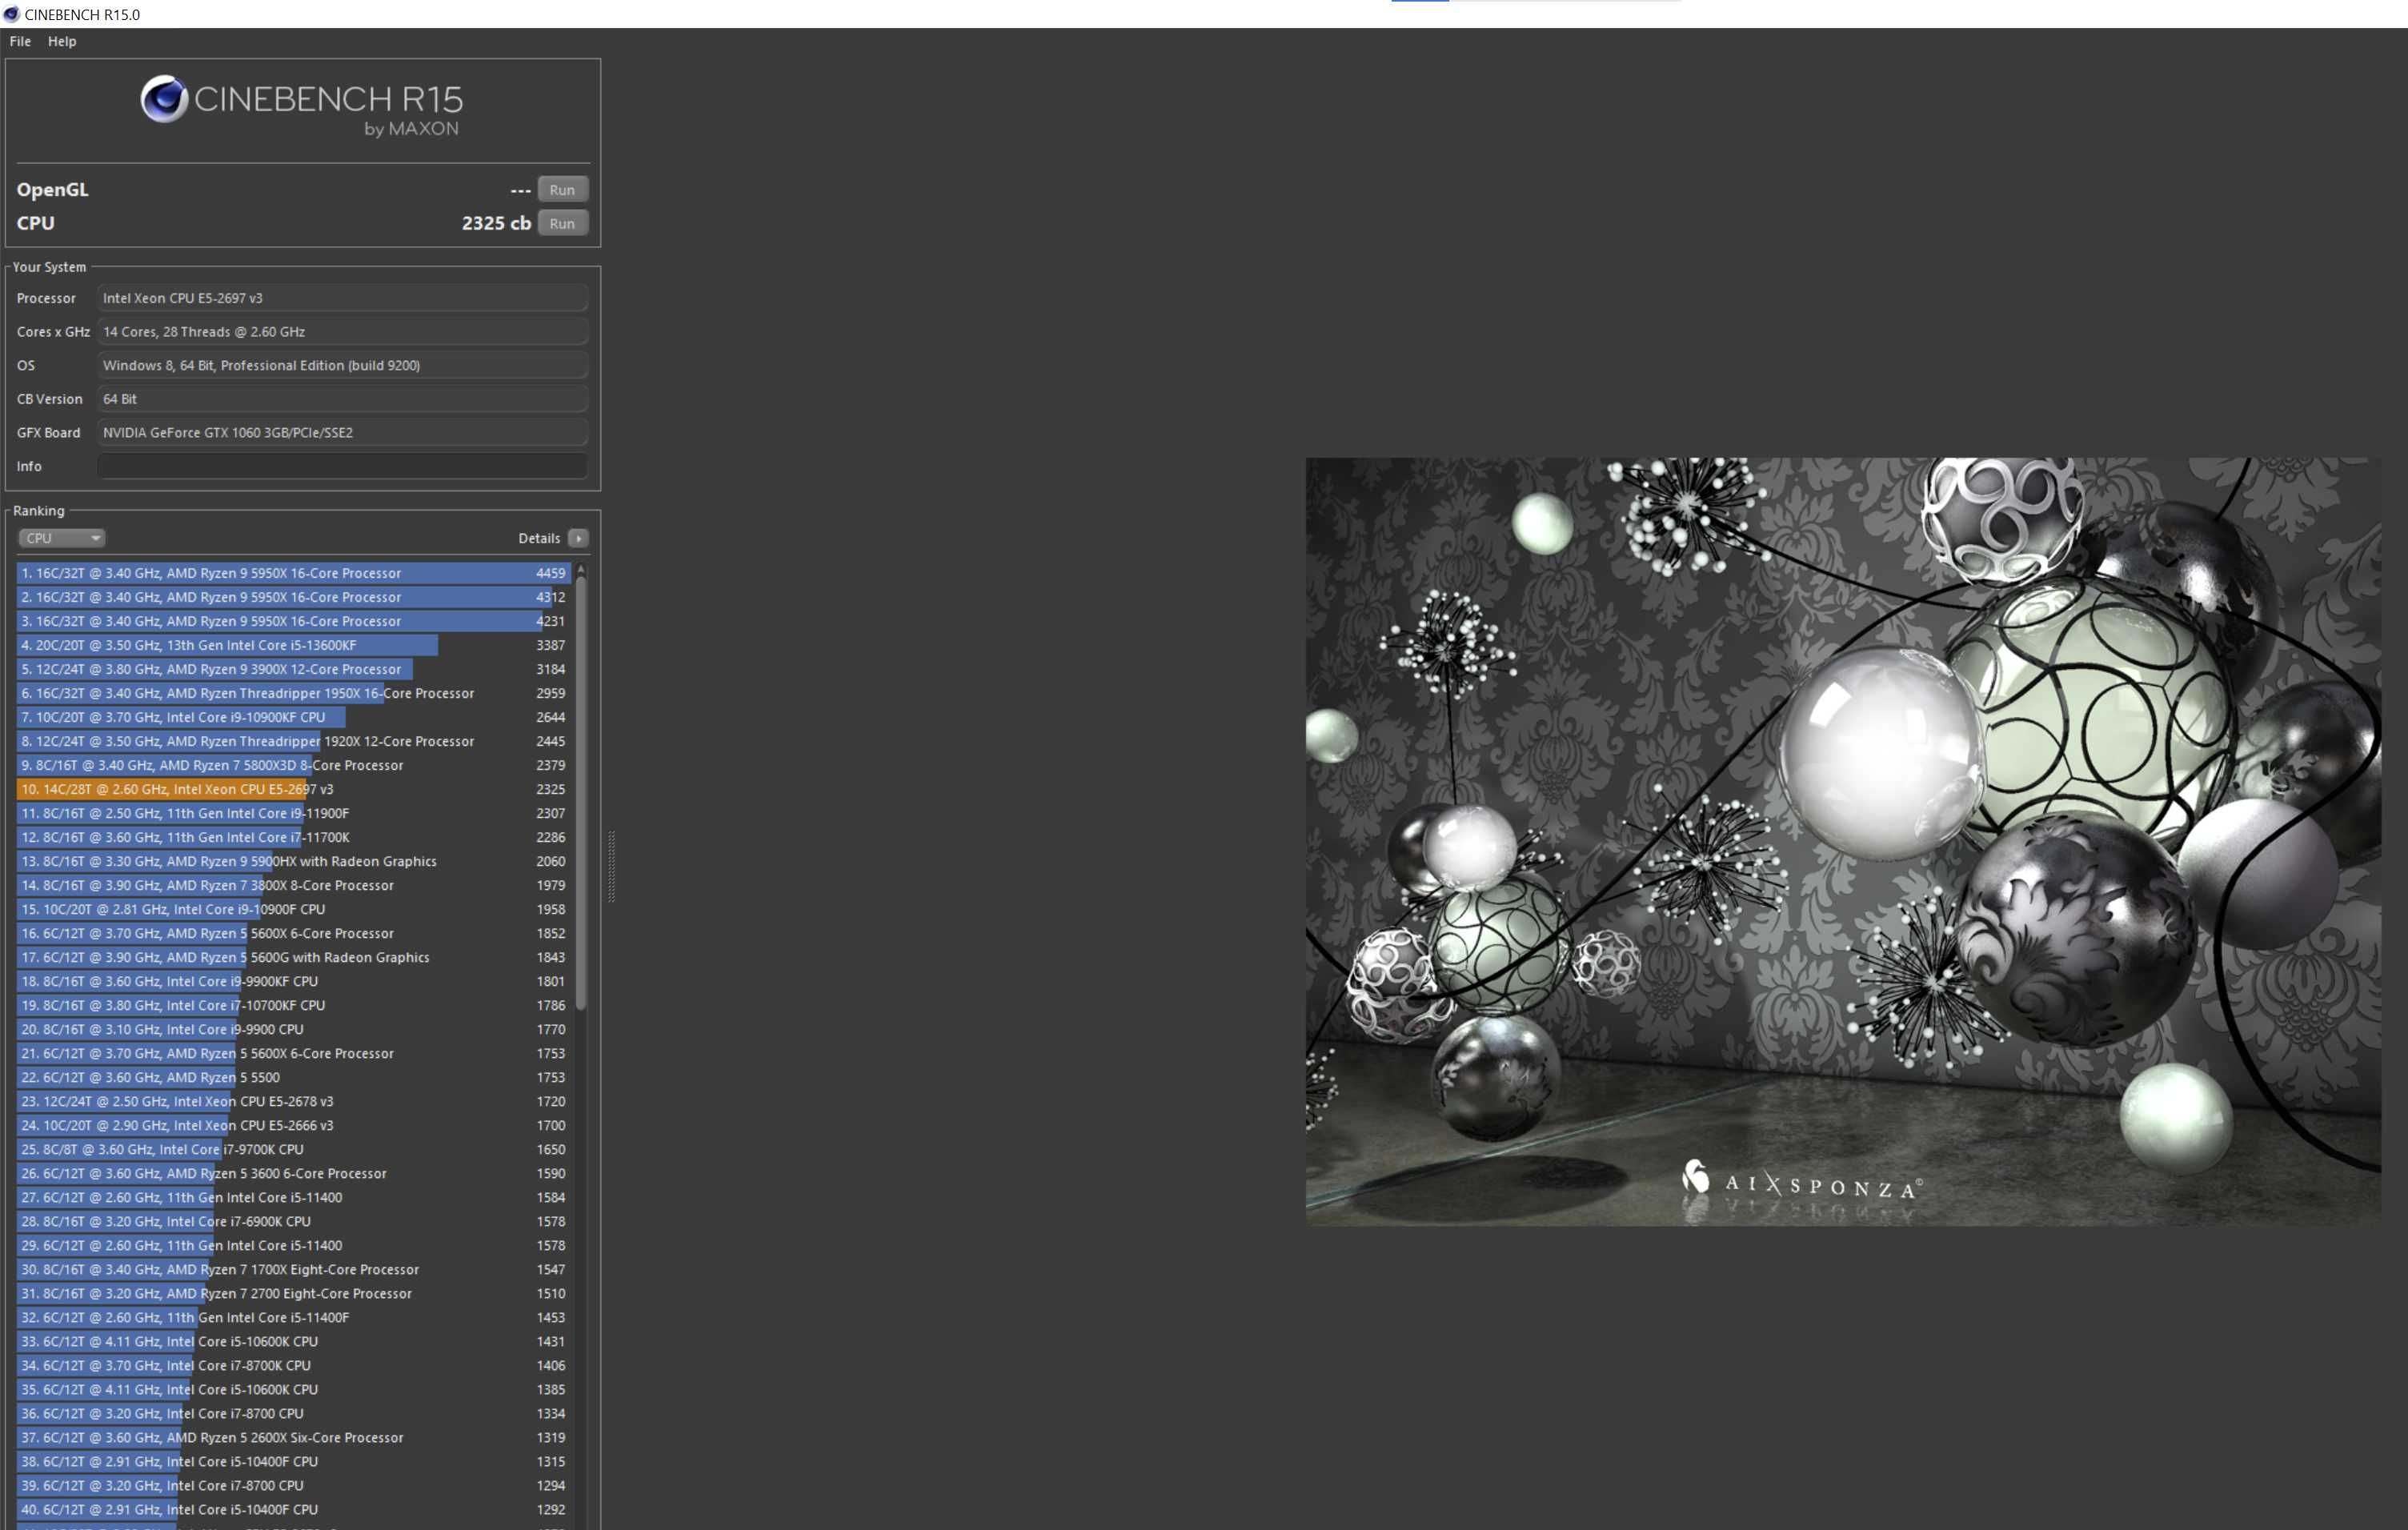Select rank 21 Ryzen 5 5600X row
The image size is (2408, 1530).
point(294,1053)
